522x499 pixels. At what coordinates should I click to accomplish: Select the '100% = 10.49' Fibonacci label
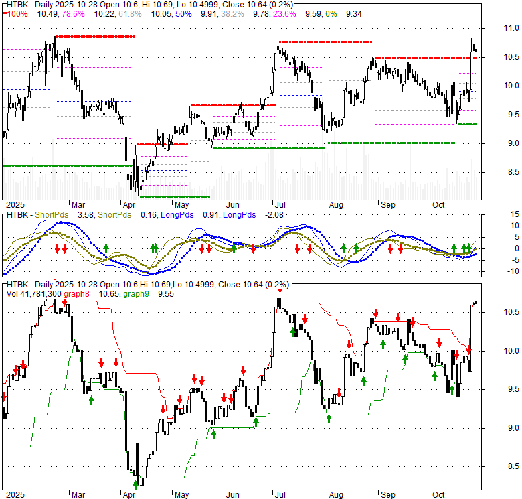pyautogui.click(x=32, y=14)
